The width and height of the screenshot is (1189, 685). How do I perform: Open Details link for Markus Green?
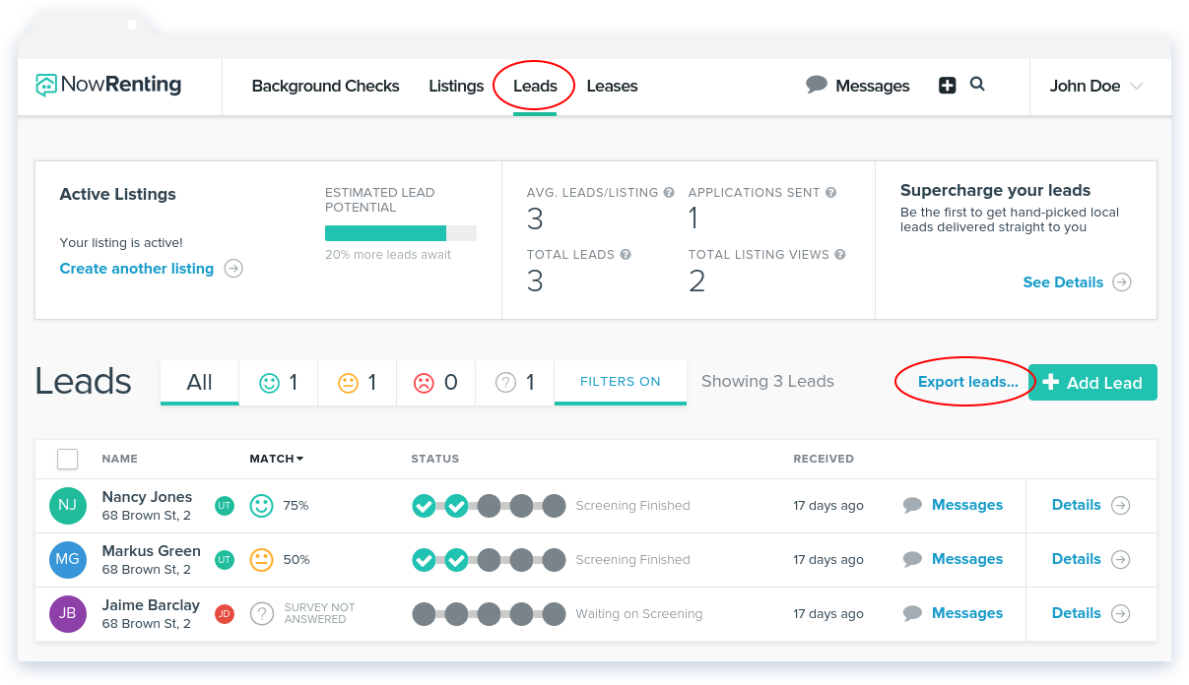click(1077, 559)
